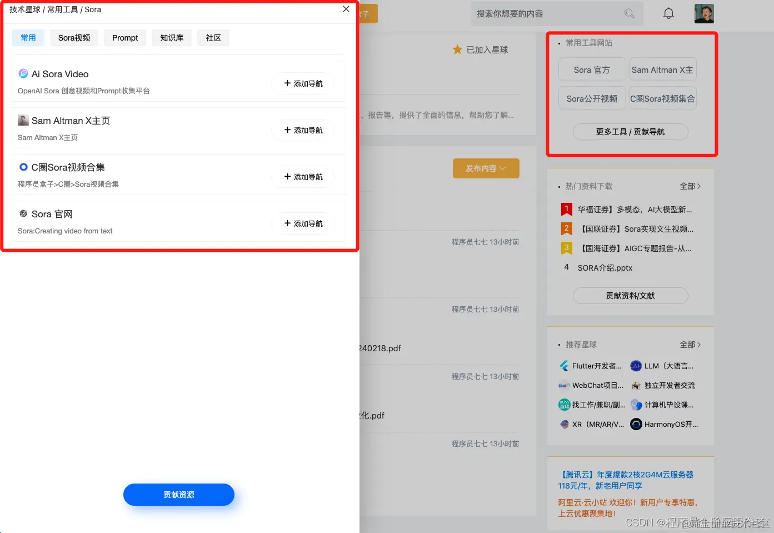This screenshot has width=774, height=533.
Task: Open 找工作/兼职/副 planet link
Action: [598, 405]
